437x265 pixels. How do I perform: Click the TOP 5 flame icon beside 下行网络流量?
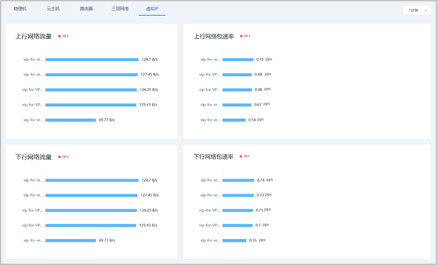(x=59, y=157)
